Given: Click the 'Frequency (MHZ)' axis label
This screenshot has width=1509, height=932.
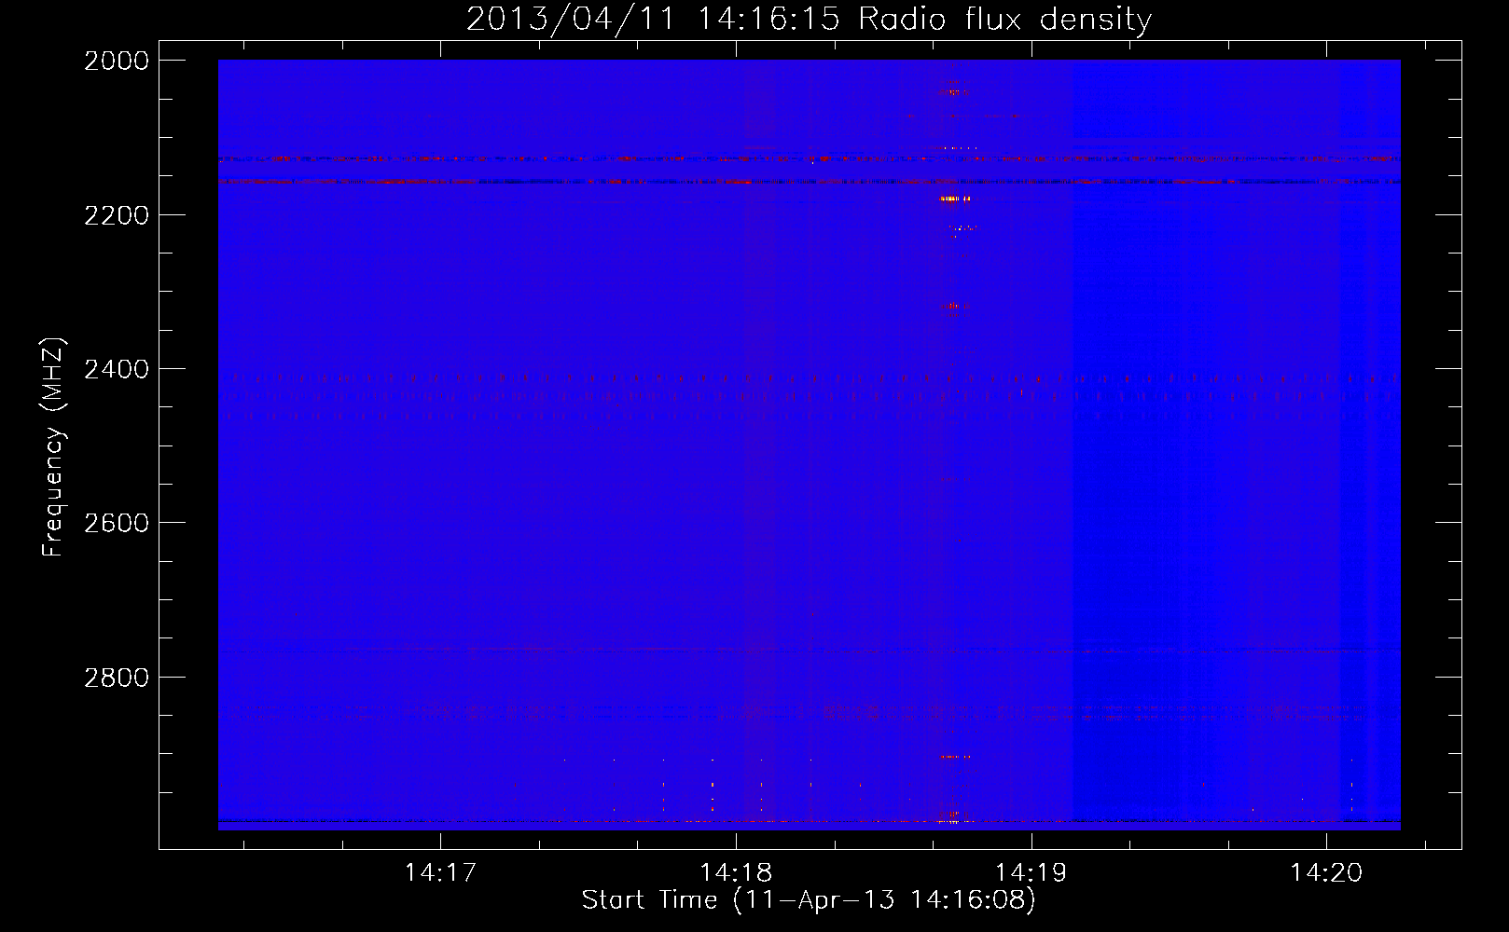Looking at the screenshot, I should (x=54, y=447).
